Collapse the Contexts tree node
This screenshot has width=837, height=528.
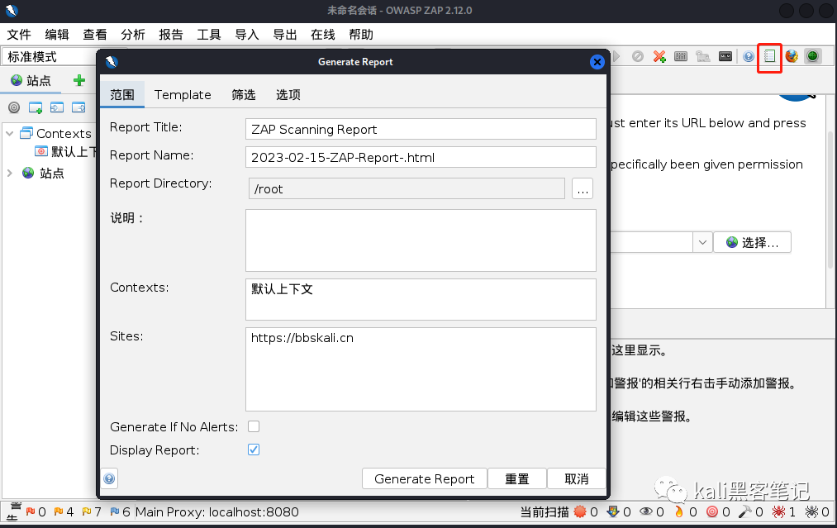point(10,134)
